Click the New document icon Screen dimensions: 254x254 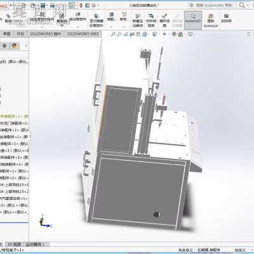[23, 5]
